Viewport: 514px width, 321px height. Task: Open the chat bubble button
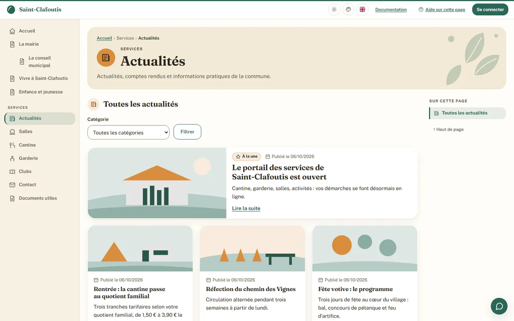point(499,306)
